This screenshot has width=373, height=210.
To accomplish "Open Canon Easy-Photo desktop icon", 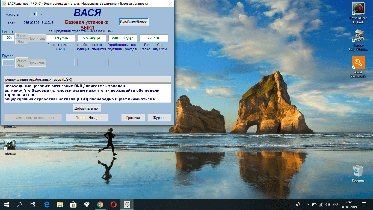I will 358,36.
